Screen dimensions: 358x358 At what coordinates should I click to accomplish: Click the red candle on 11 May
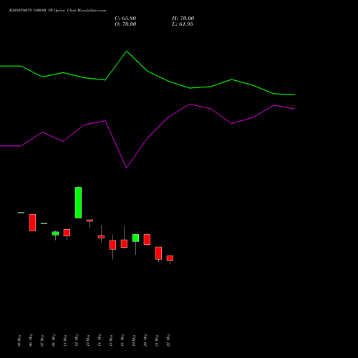point(67,233)
